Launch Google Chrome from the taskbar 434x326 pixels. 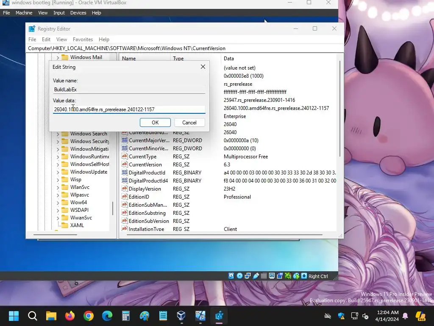point(89,316)
